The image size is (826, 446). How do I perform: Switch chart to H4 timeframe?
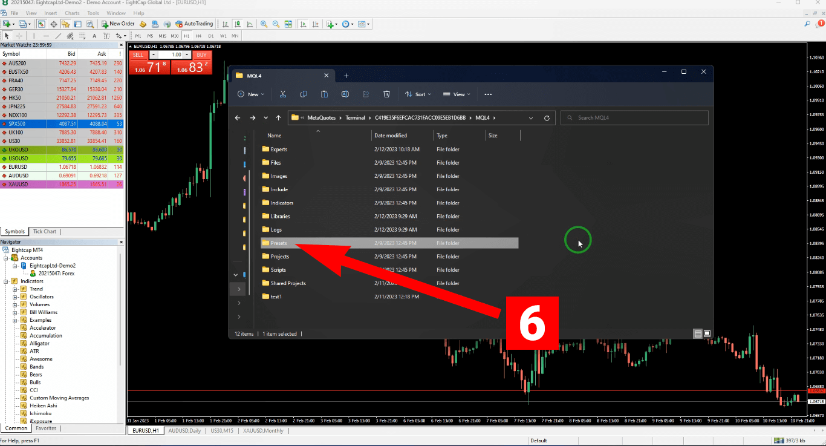coord(198,36)
